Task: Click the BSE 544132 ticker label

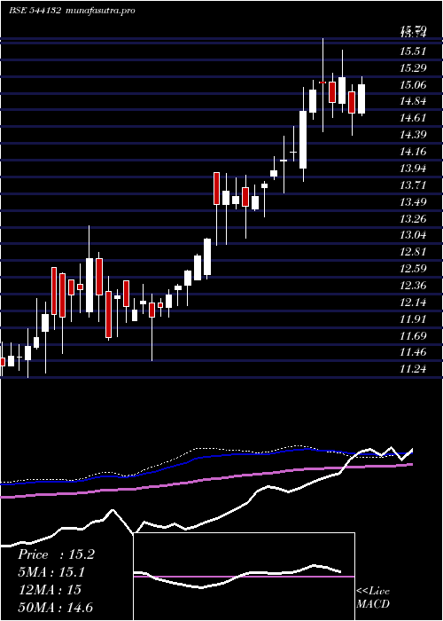Action: (x=35, y=11)
